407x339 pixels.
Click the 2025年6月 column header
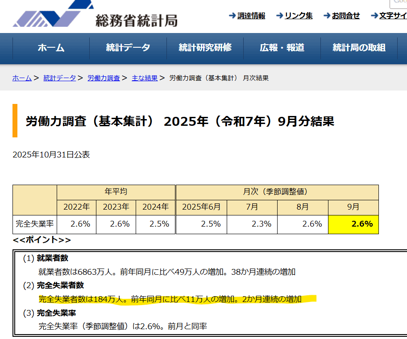tap(201, 207)
